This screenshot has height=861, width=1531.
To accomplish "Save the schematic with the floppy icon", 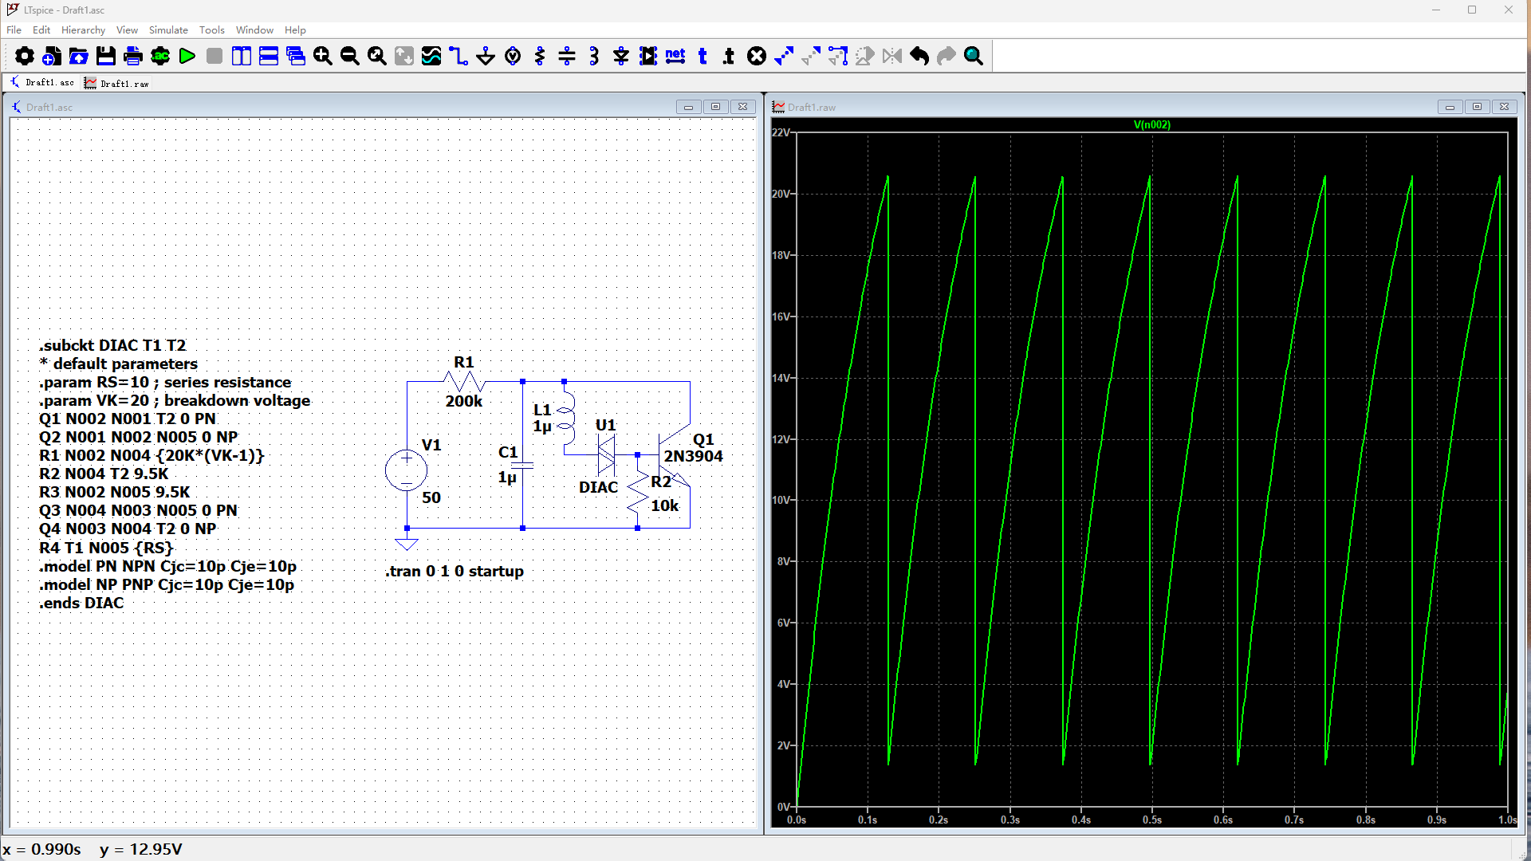I will pyautogui.click(x=106, y=56).
